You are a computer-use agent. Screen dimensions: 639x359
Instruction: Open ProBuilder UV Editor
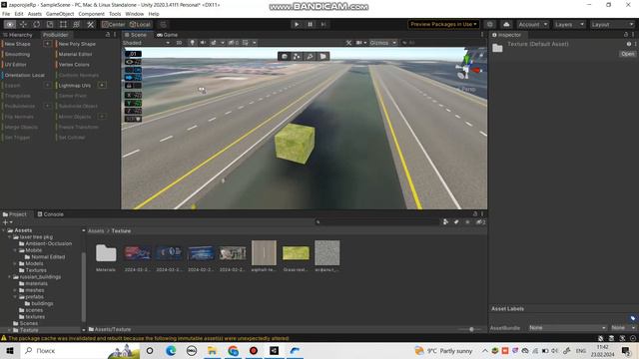point(16,65)
